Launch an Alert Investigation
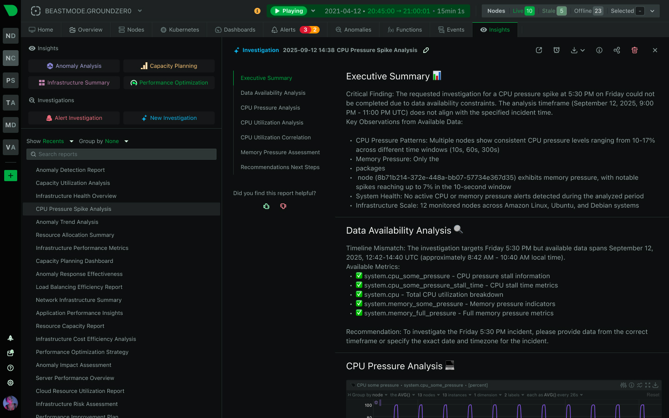 pos(73,118)
